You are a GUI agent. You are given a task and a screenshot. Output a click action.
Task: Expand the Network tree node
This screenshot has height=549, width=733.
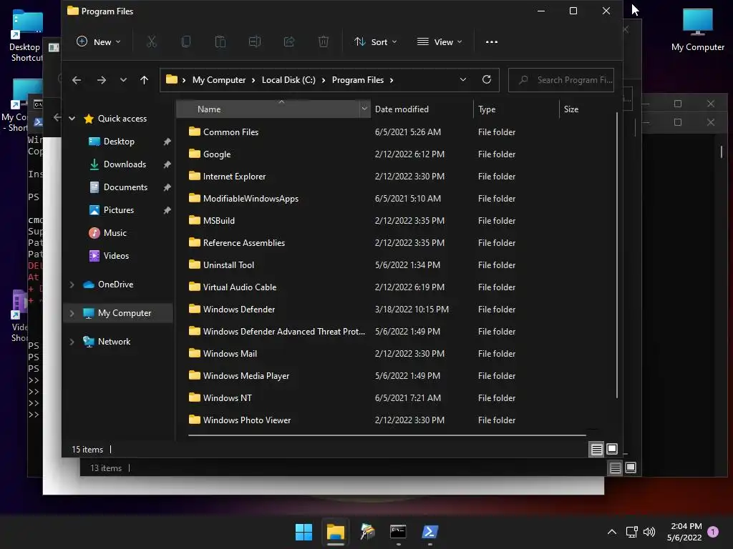(x=72, y=342)
